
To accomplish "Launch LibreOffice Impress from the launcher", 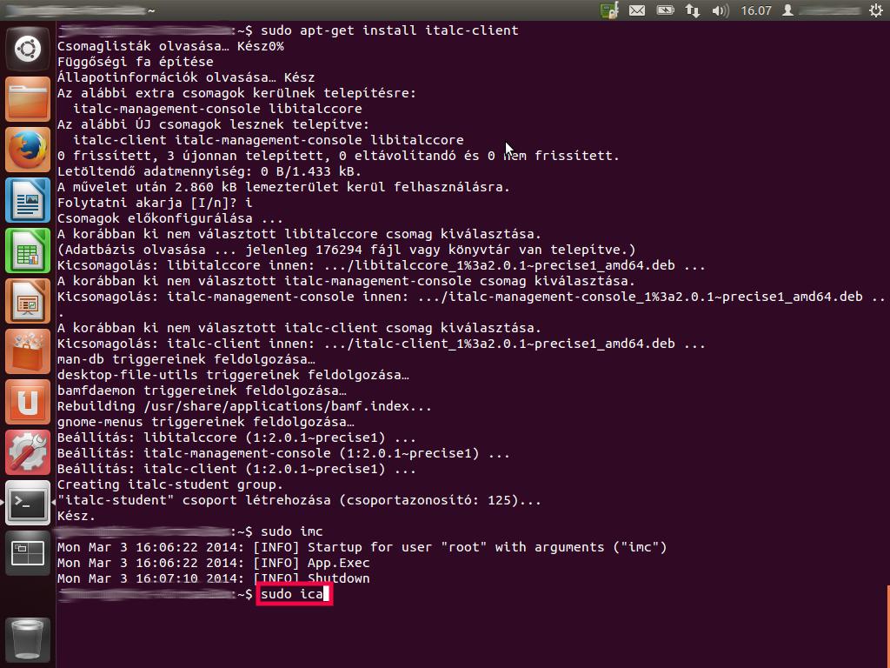I will click(x=27, y=301).
